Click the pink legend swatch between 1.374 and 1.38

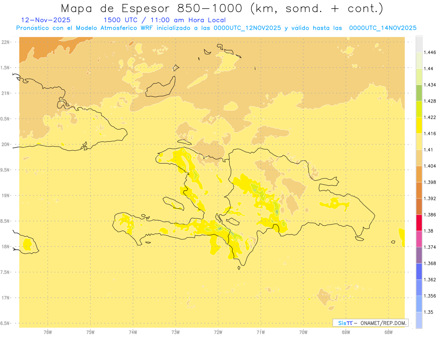coord(419,239)
